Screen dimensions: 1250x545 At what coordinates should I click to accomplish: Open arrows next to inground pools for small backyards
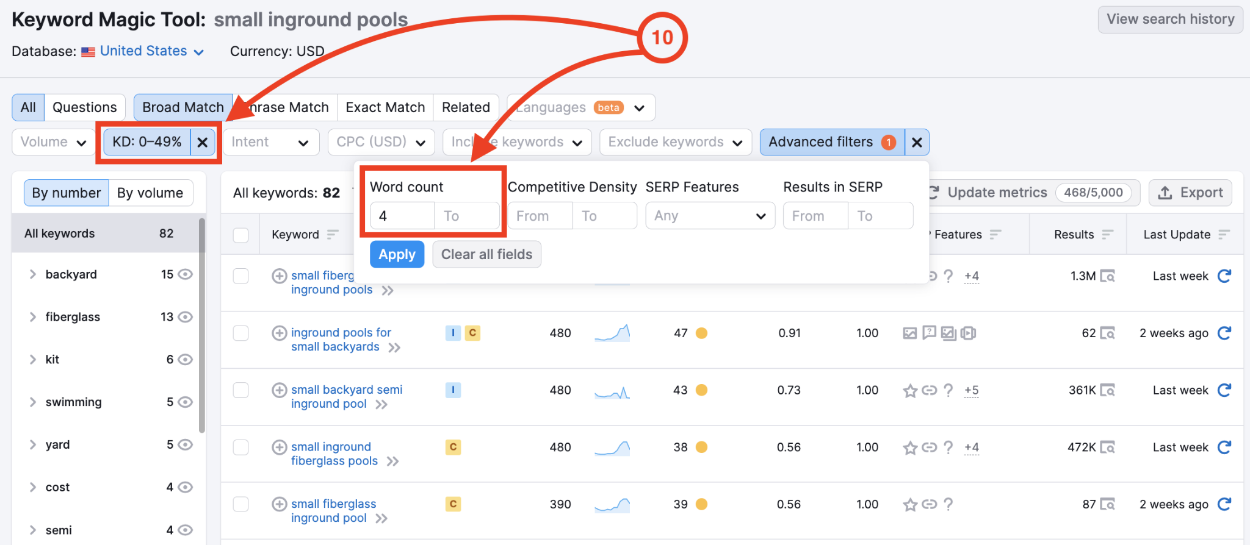[394, 347]
